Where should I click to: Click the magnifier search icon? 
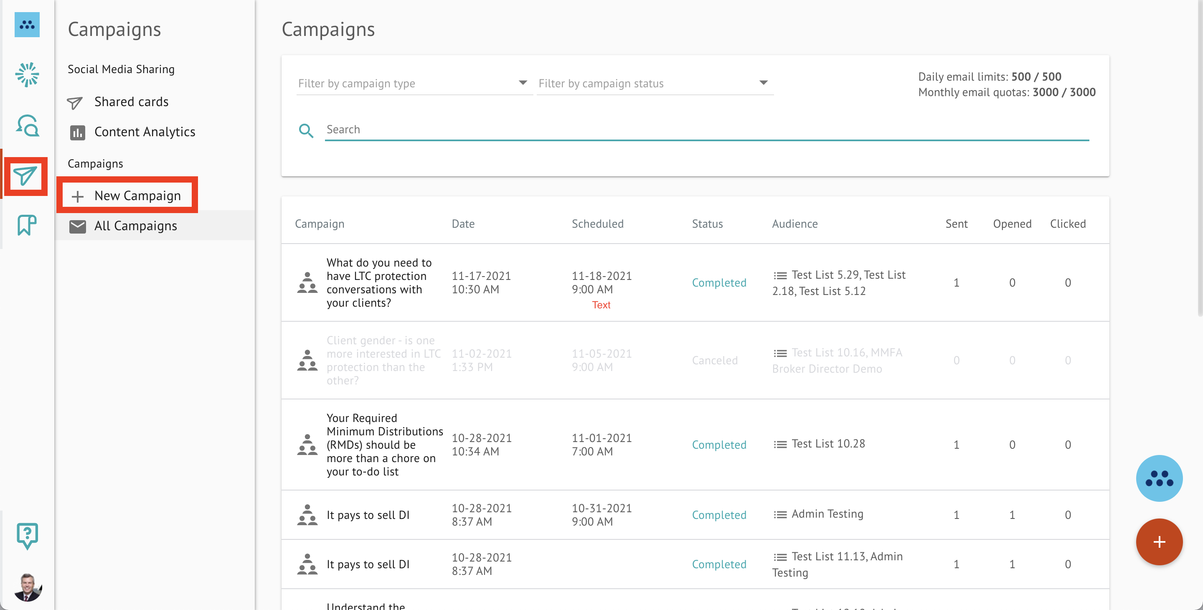coord(306,131)
